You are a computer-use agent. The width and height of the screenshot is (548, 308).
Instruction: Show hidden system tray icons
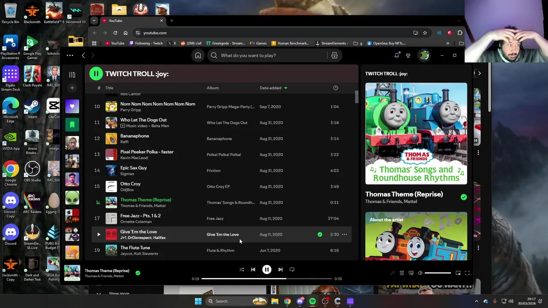(x=477, y=301)
